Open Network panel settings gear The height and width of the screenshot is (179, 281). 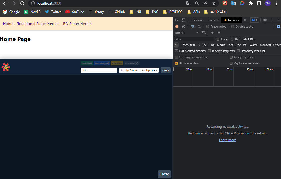click(x=278, y=27)
